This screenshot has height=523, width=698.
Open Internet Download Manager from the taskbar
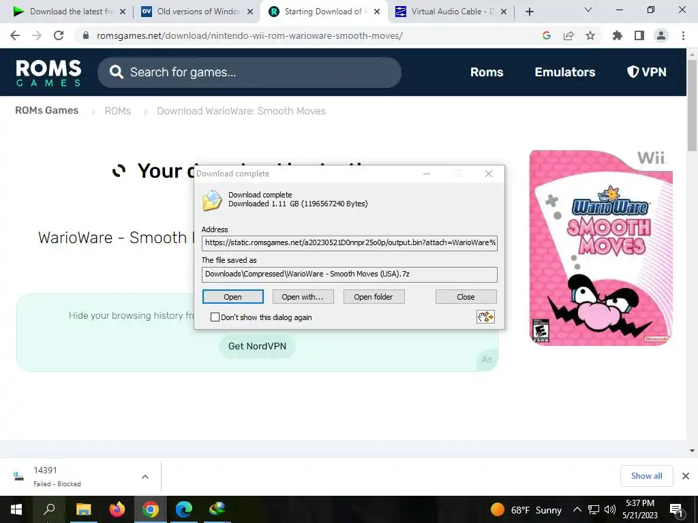pos(217,509)
